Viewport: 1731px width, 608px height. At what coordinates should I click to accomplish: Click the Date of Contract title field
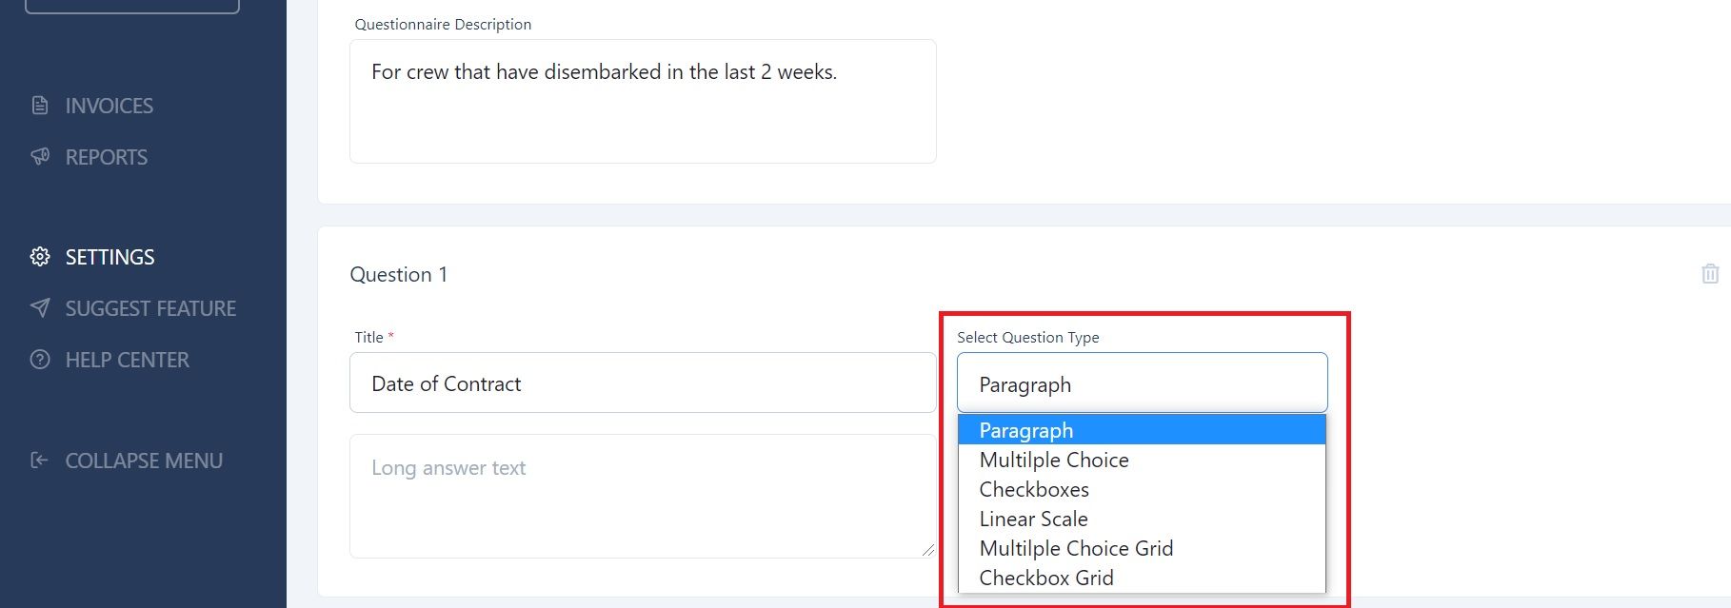pyautogui.click(x=643, y=382)
